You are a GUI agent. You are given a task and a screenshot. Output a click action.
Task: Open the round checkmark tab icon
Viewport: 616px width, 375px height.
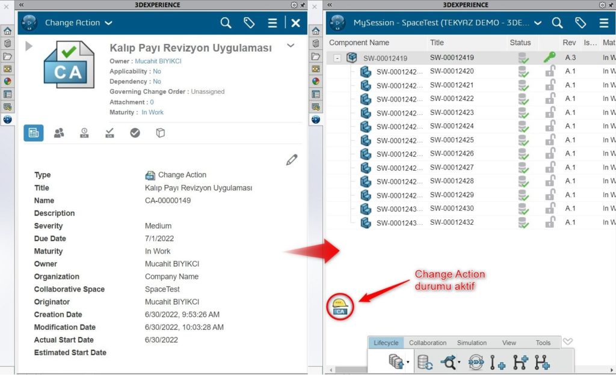[x=135, y=133]
